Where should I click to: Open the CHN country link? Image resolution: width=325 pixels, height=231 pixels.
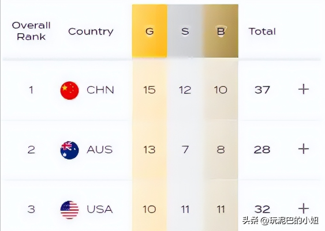[100, 90]
